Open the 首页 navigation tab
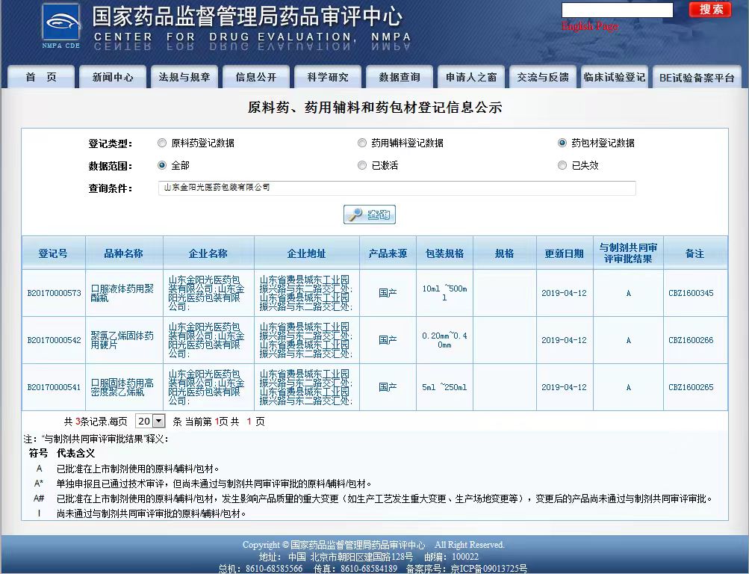The height and width of the screenshot is (574, 749). click(x=40, y=77)
